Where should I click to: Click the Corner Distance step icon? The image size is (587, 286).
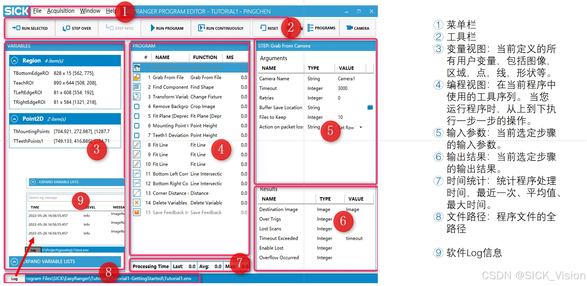(137, 193)
